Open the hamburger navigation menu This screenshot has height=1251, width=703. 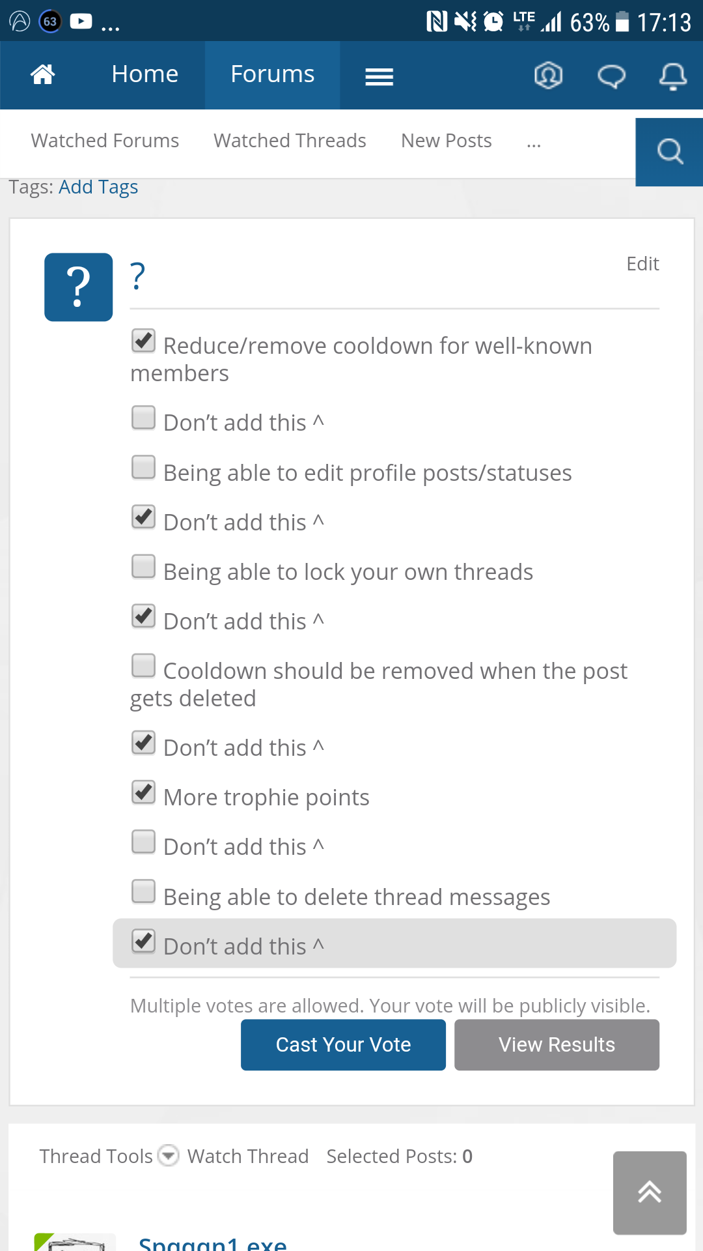click(x=379, y=77)
